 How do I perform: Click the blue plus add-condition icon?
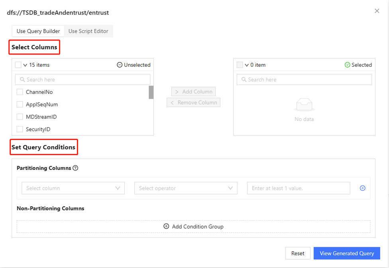(362, 188)
